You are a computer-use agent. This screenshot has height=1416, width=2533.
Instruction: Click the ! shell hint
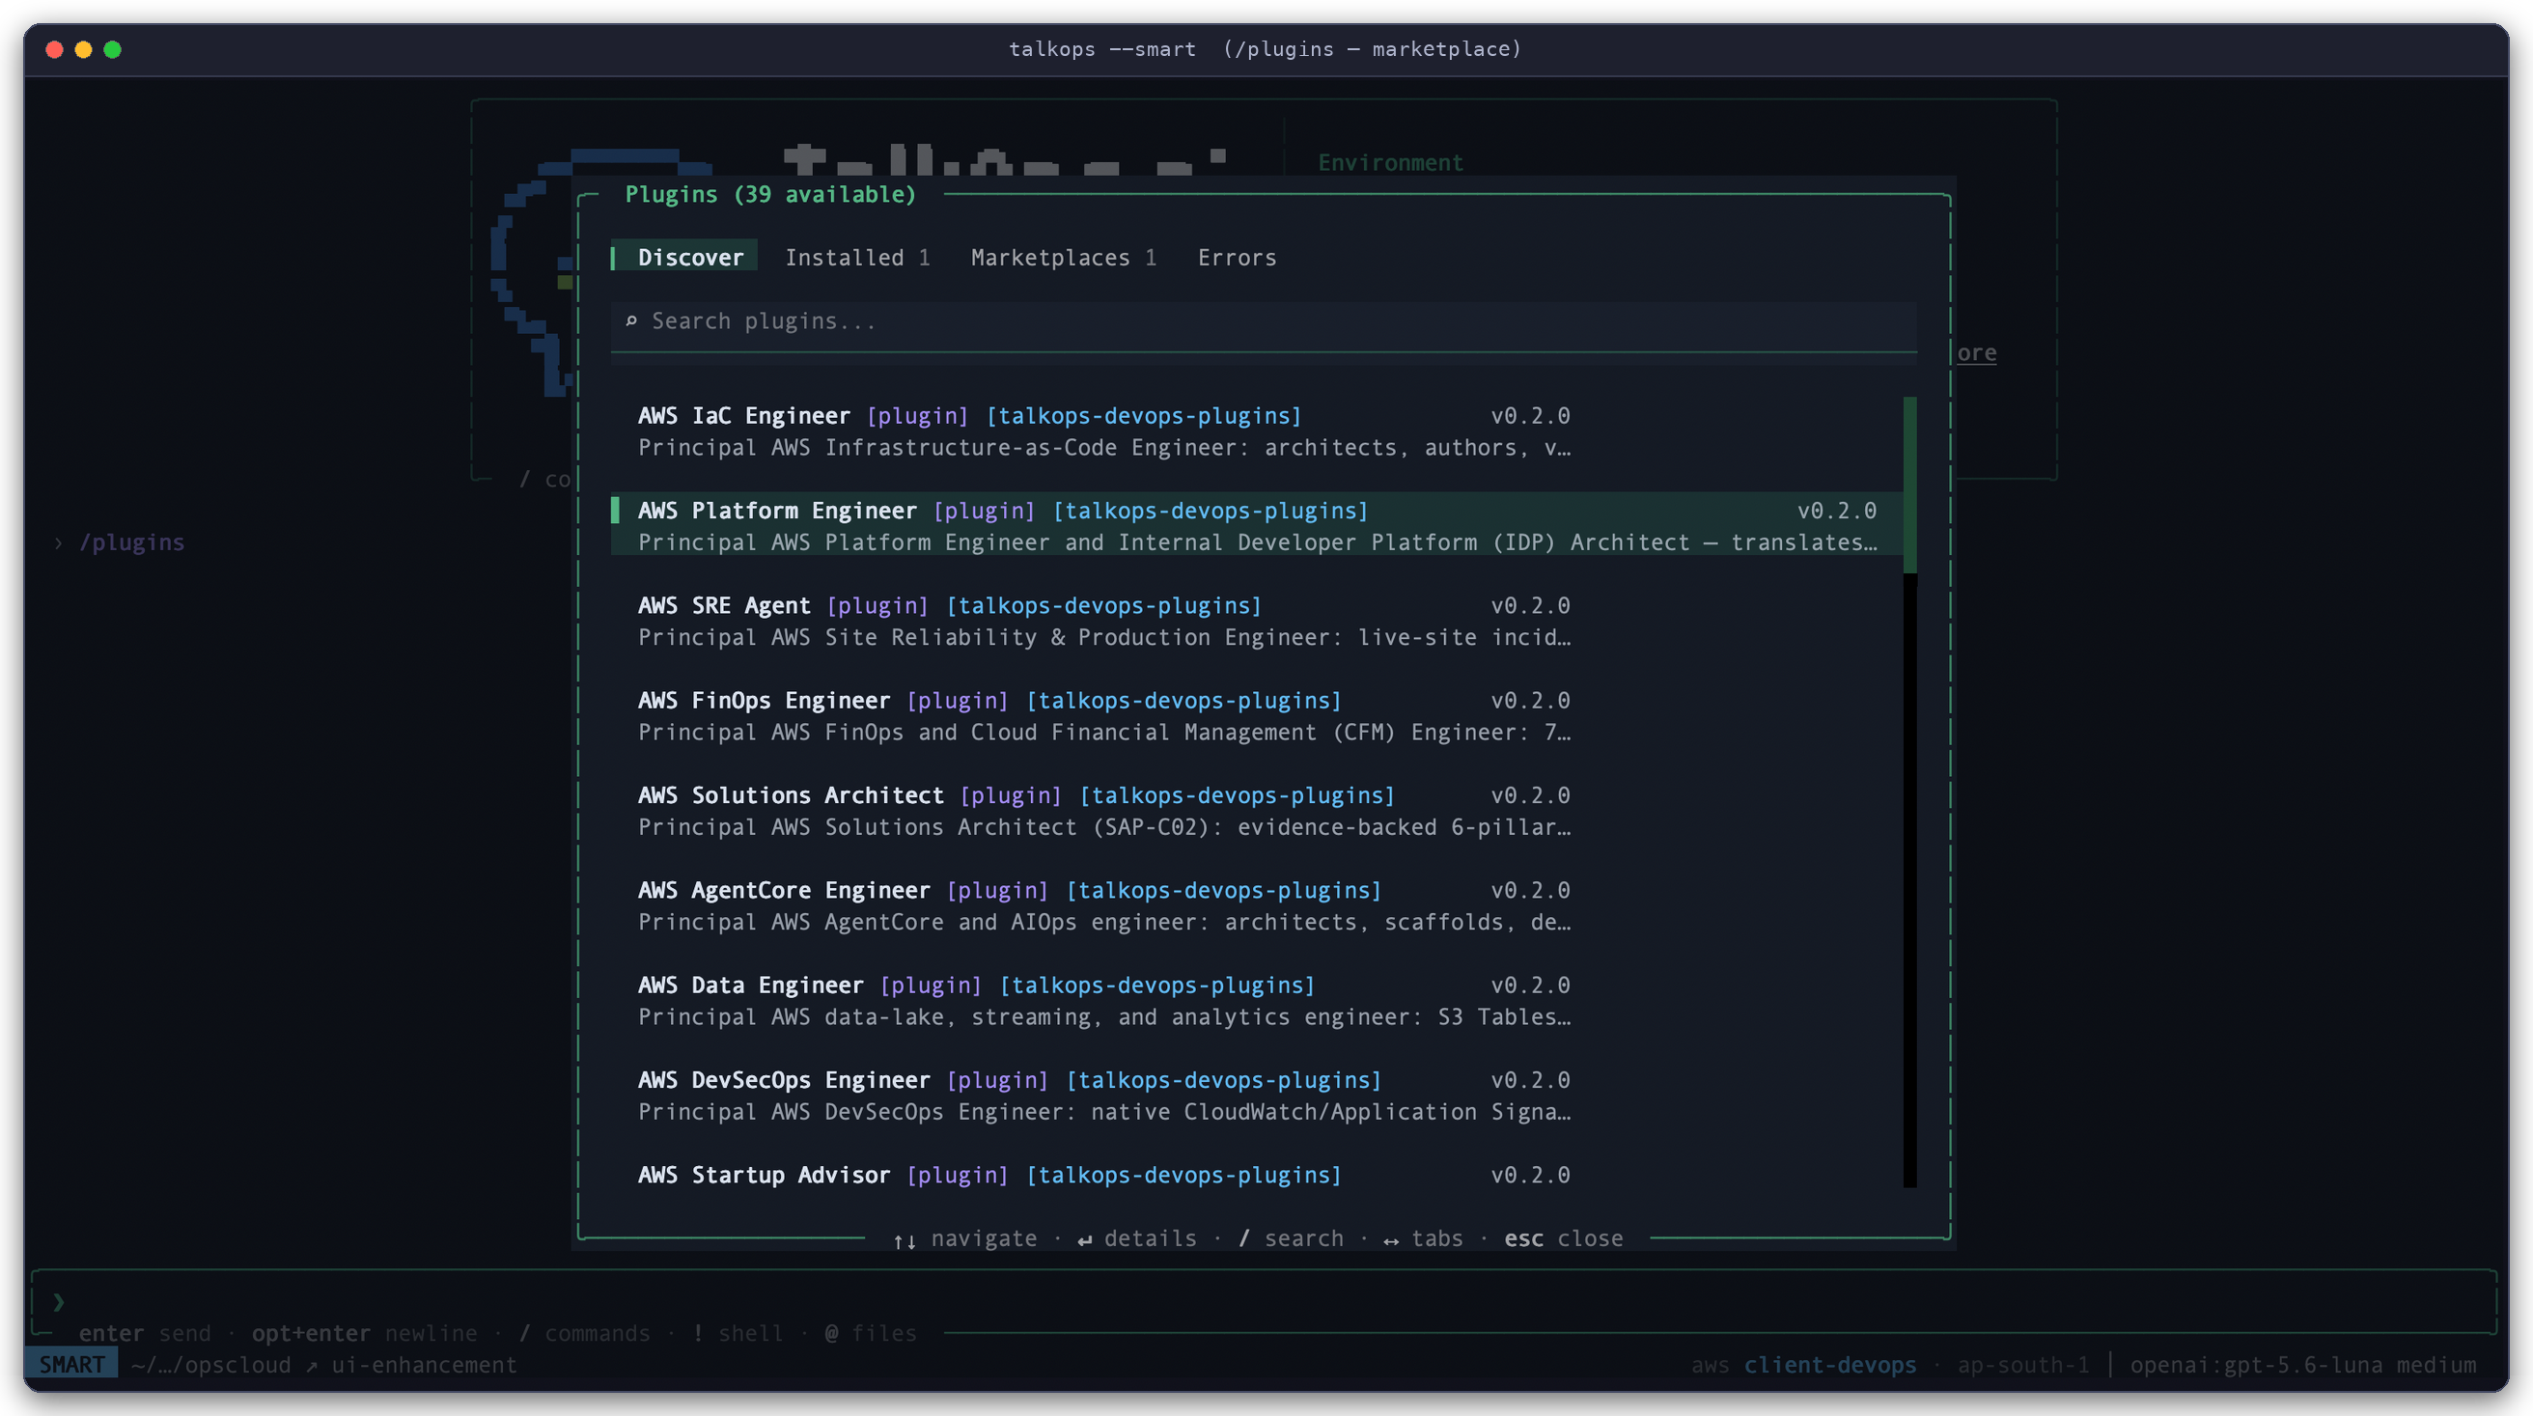tap(738, 1333)
